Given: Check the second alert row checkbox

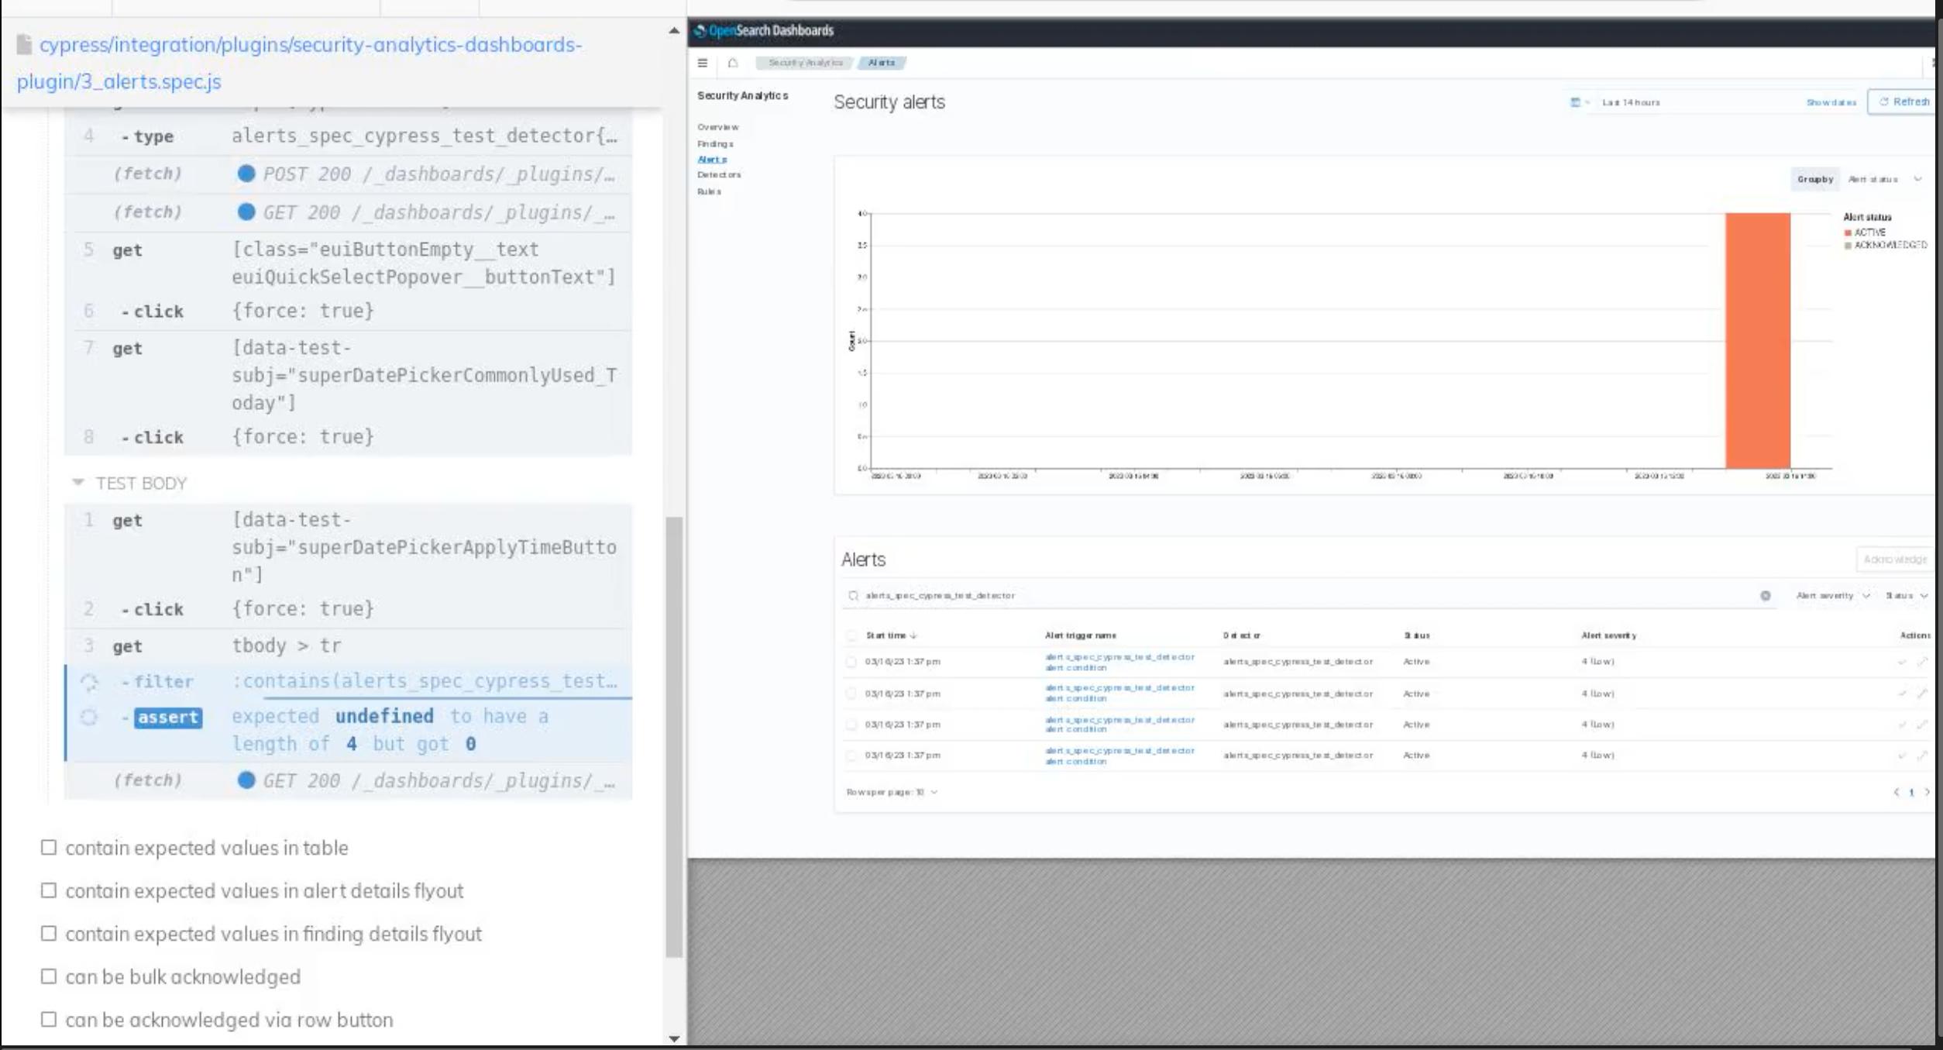Looking at the screenshot, I should [851, 694].
